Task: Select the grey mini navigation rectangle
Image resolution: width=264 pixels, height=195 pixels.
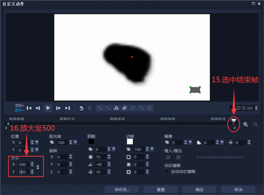Action: [195, 90]
